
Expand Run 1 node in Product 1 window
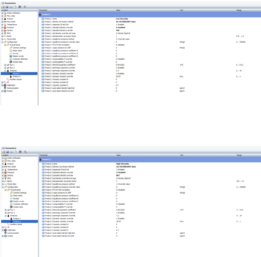click(x=5, y=65)
